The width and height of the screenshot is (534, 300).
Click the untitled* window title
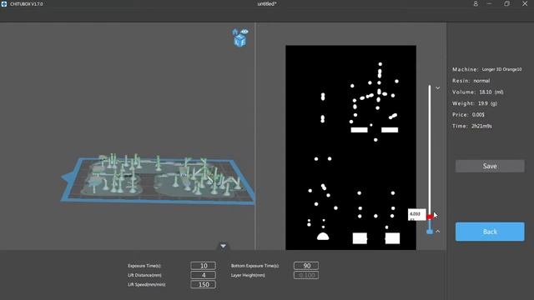(x=267, y=3)
